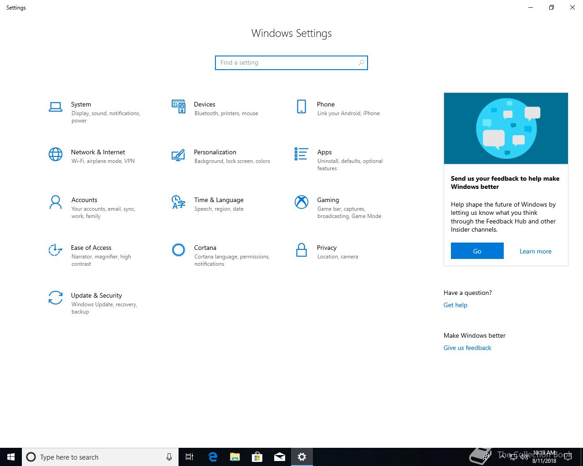This screenshot has width=583, height=466.
Task: Open the Time & Language icon
Action: tap(179, 202)
